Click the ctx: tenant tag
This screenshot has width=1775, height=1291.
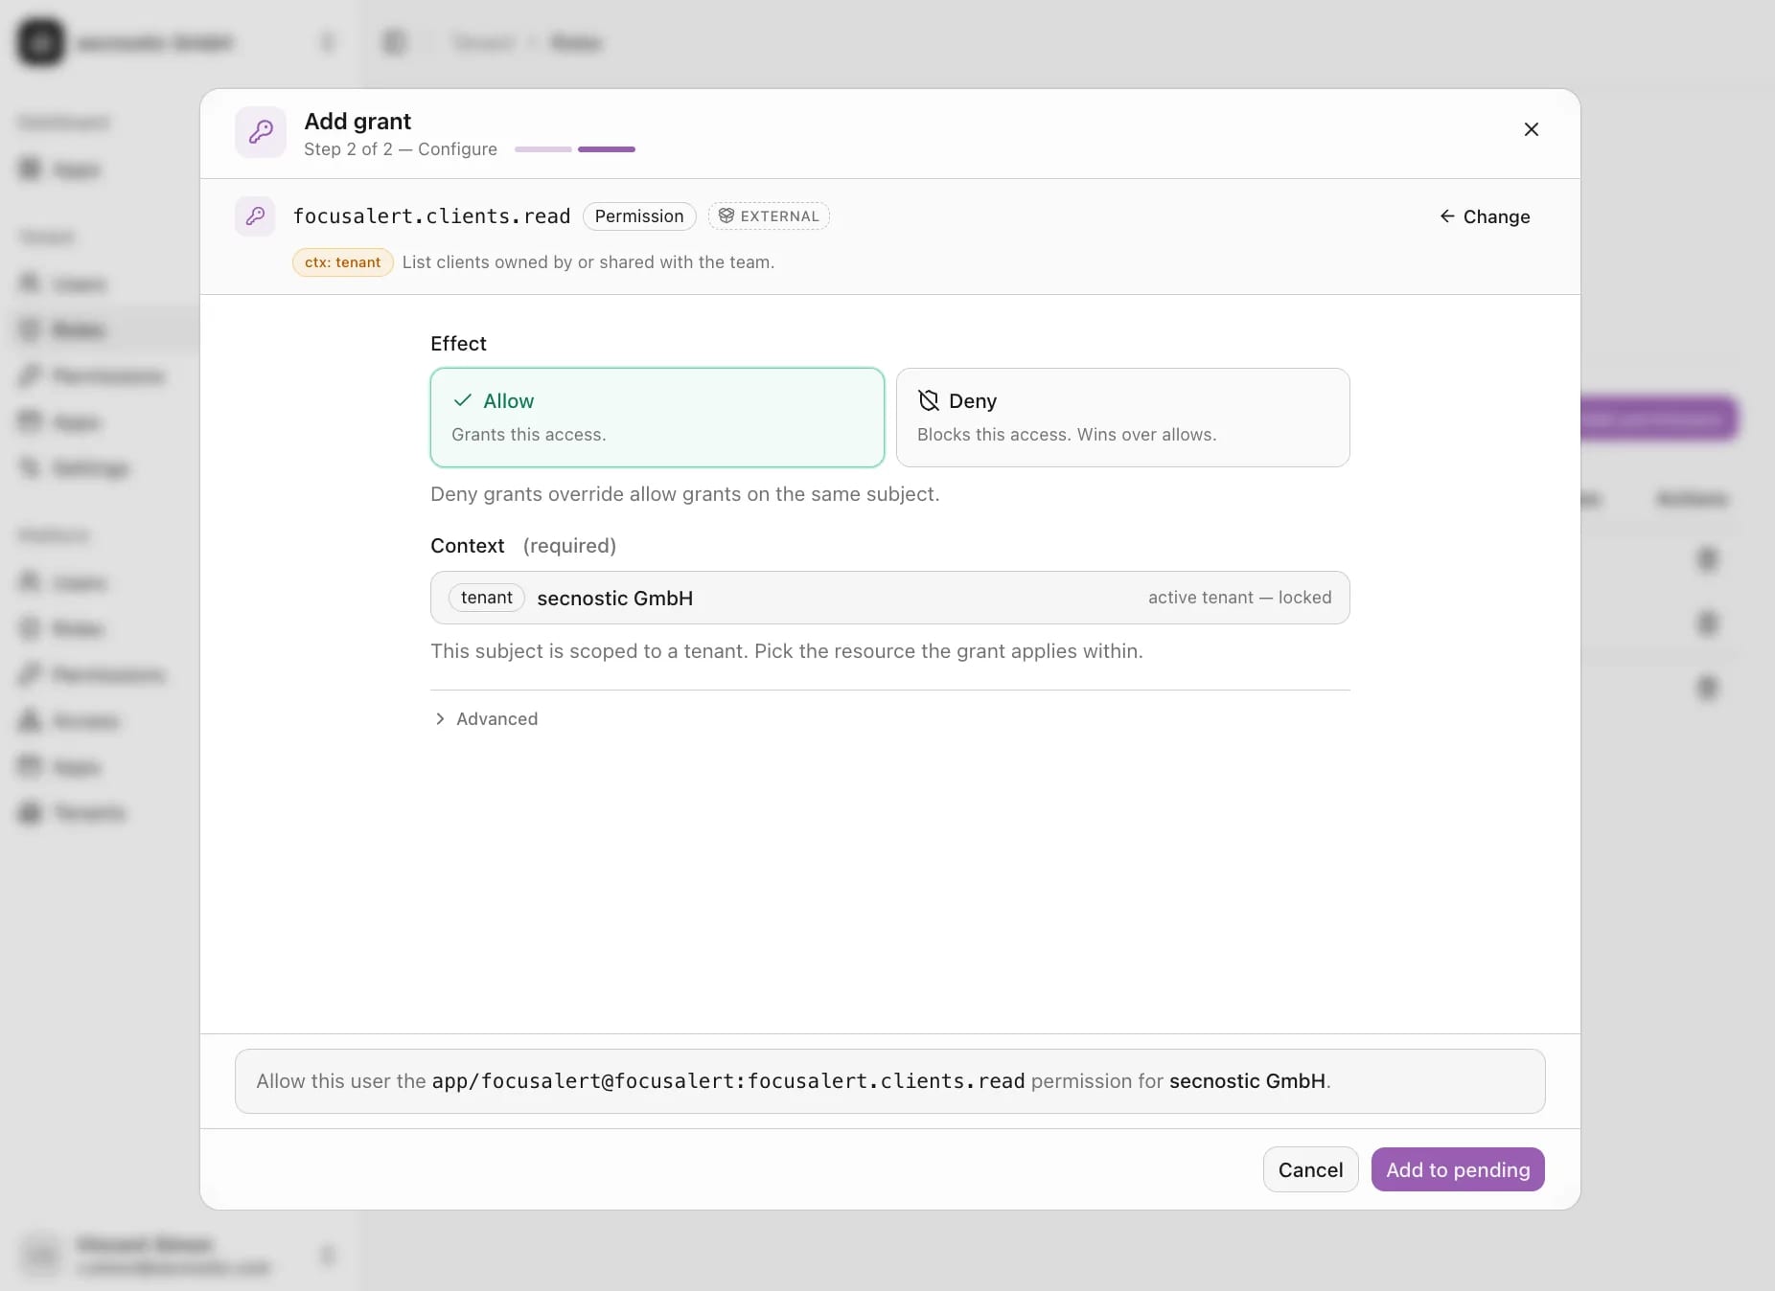(x=342, y=262)
